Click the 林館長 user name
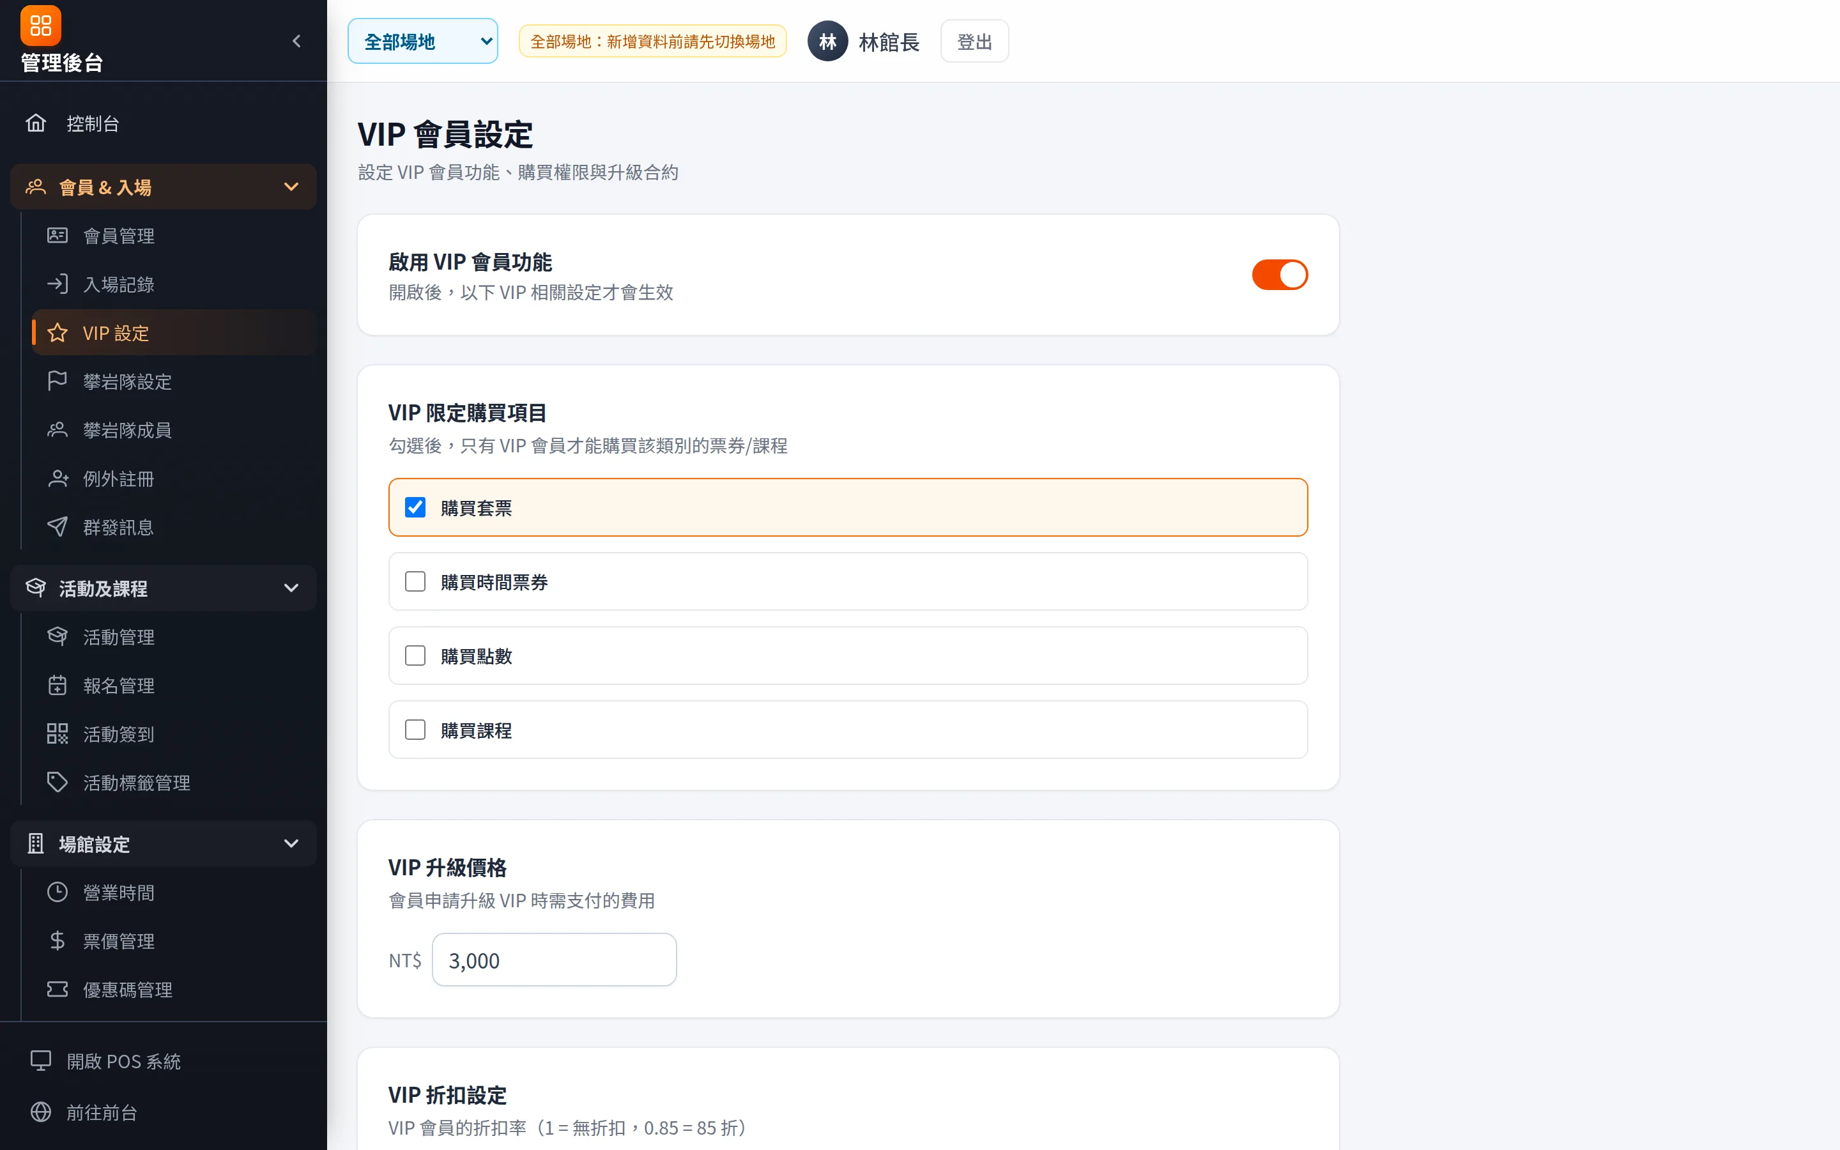 tap(889, 42)
